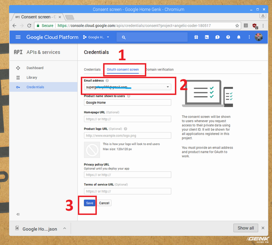272x245 pixels.
Task: Open the help question mark icon
Action: (x=228, y=37)
